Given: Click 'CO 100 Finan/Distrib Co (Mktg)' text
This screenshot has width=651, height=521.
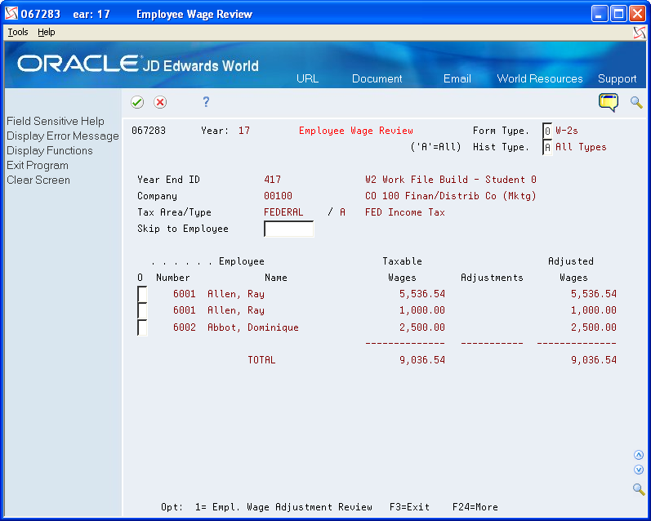Looking at the screenshot, I should [x=450, y=195].
